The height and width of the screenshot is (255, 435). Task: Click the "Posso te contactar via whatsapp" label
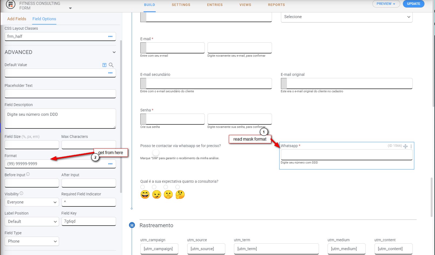(181, 146)
